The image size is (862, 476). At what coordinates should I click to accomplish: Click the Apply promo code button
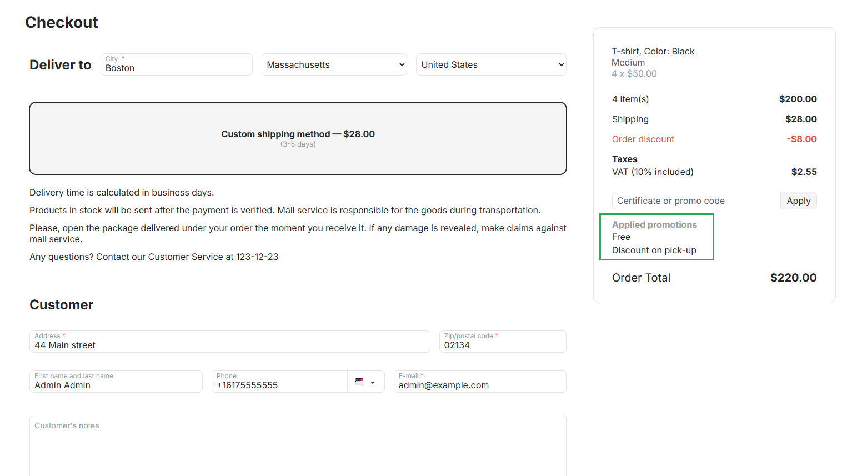(799, 201)
